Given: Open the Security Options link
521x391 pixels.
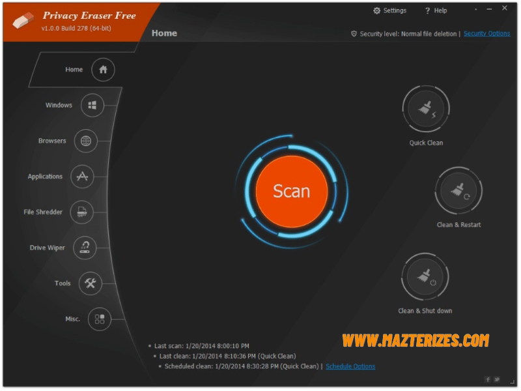Looking at the screenshot, I should click(486, 34).
